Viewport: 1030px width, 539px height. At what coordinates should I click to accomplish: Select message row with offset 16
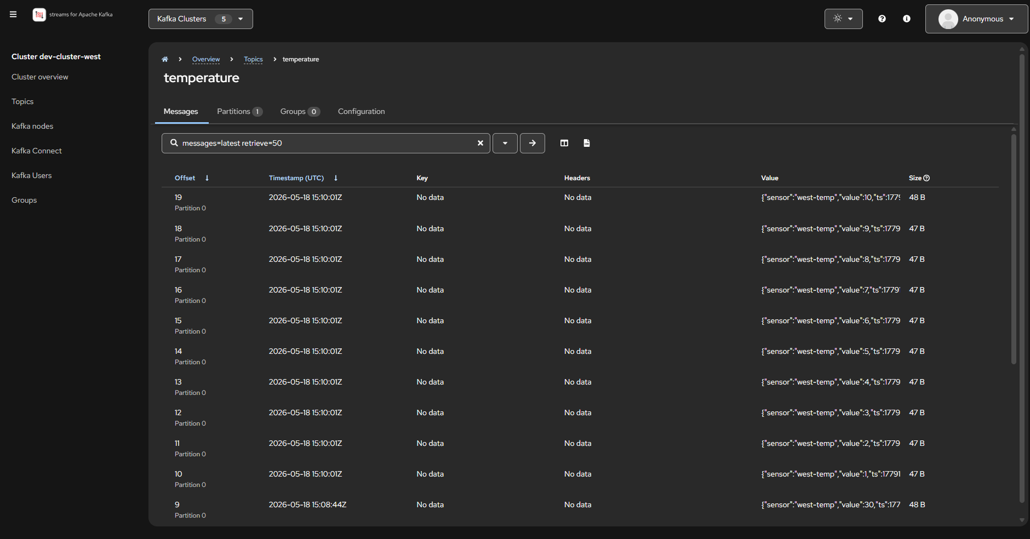pos(580,295)
